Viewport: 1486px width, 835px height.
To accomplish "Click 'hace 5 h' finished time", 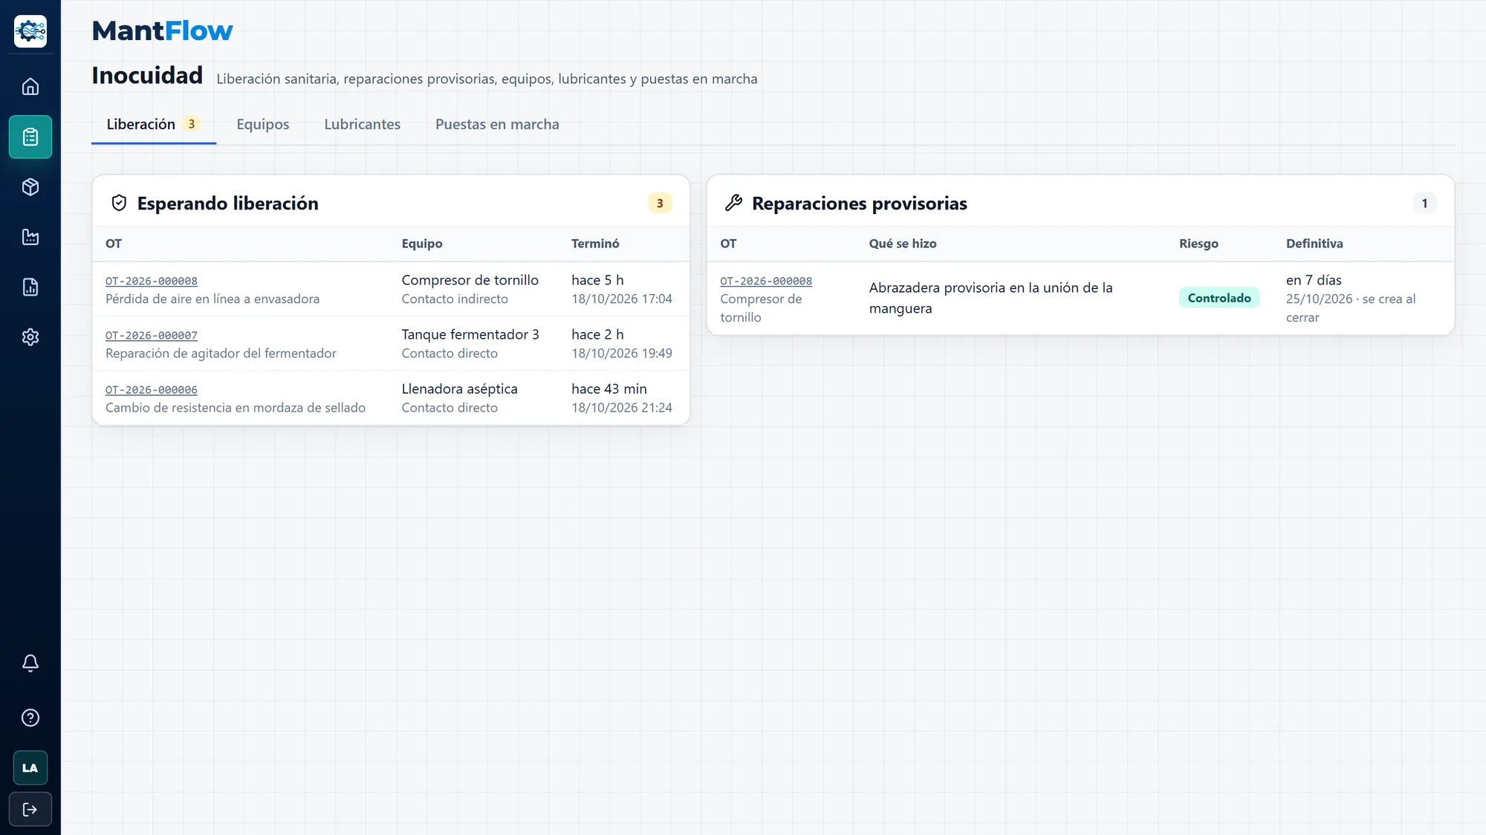I will coord(597,280).
